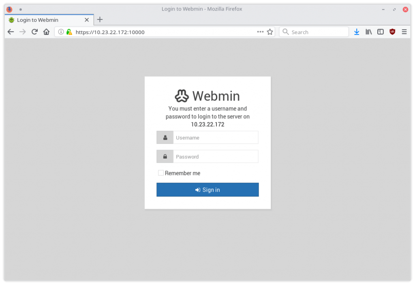The image size is (415, 285).
Task: Toggle the sidebar view icon
Action: [x=380, y=32]
